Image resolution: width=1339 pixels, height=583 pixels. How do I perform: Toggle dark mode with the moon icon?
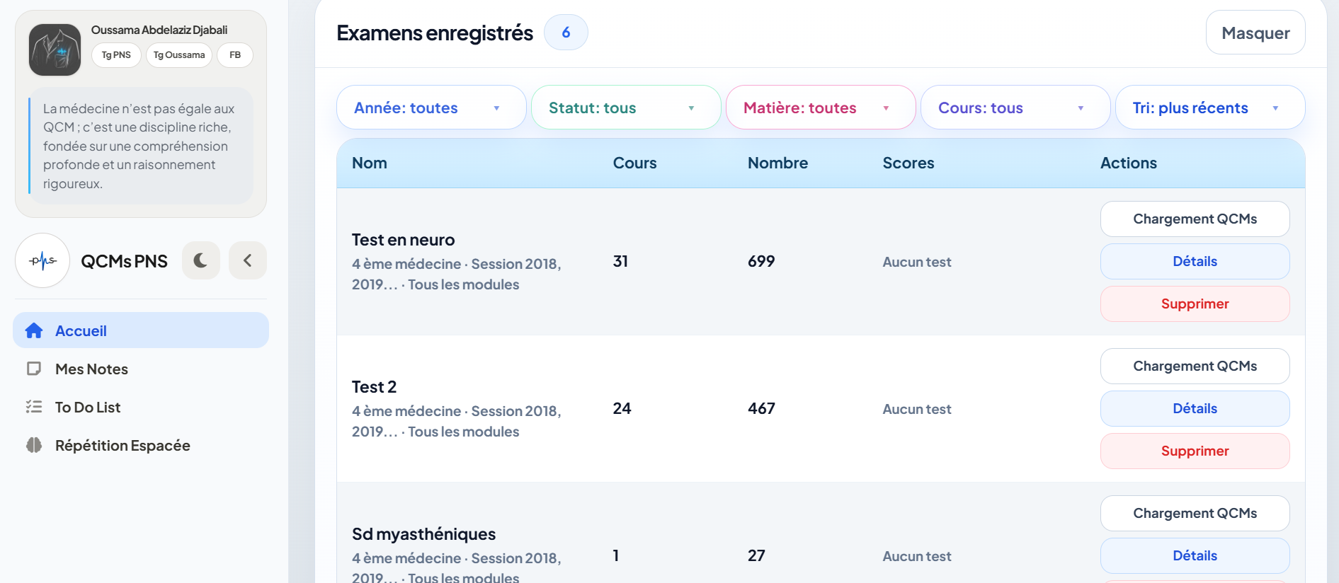coord(200,260)
